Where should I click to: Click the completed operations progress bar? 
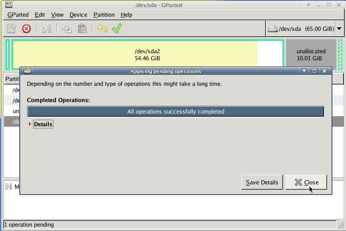[x=175, y=112]
